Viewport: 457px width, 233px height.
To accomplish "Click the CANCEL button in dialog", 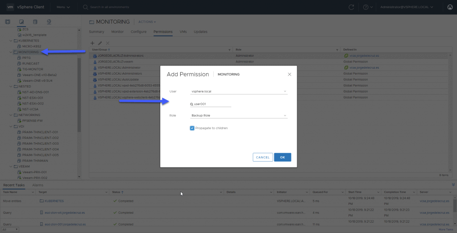I will [263, 157].
